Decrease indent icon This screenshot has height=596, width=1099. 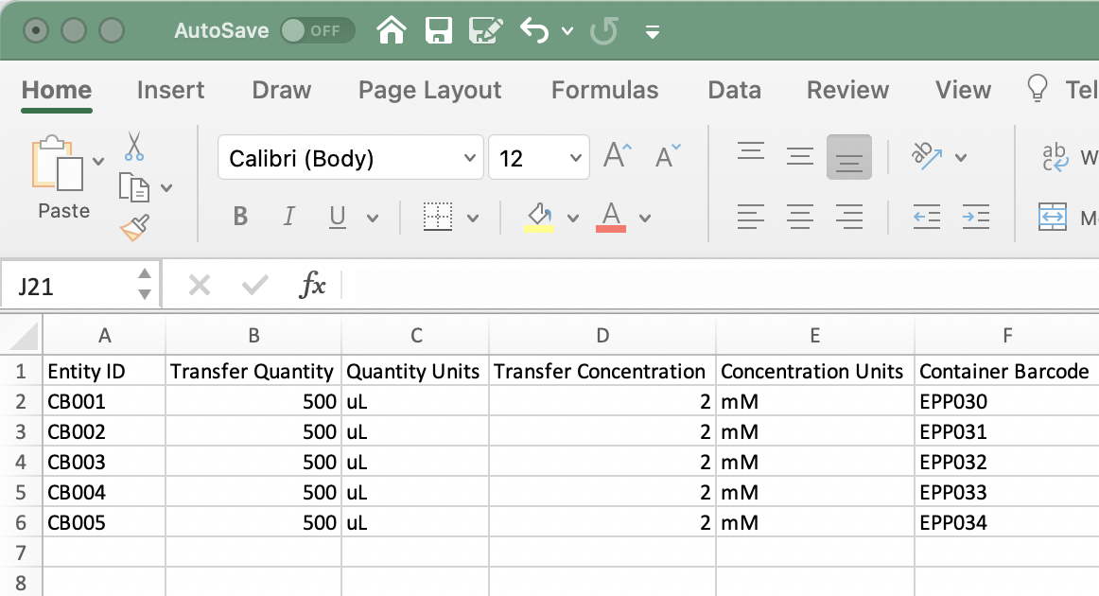pyautogui.click(x=927, y=217)
